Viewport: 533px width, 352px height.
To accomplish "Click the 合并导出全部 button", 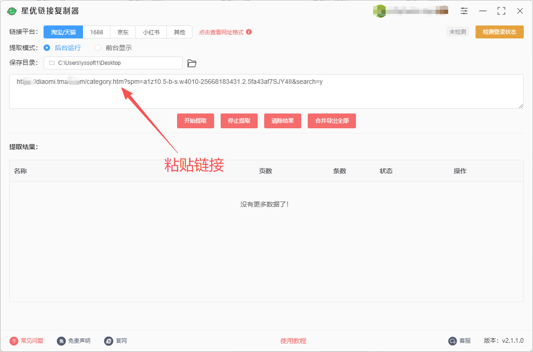I will pos(332,121).
